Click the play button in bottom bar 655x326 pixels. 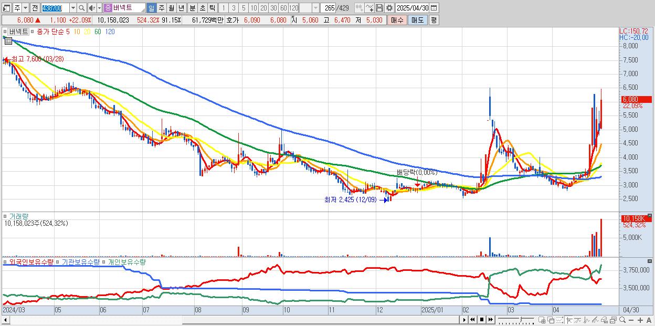[464, 320]
